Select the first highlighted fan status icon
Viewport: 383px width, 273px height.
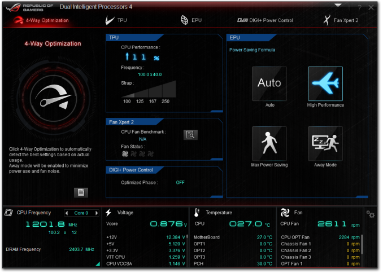click(125, 154)
